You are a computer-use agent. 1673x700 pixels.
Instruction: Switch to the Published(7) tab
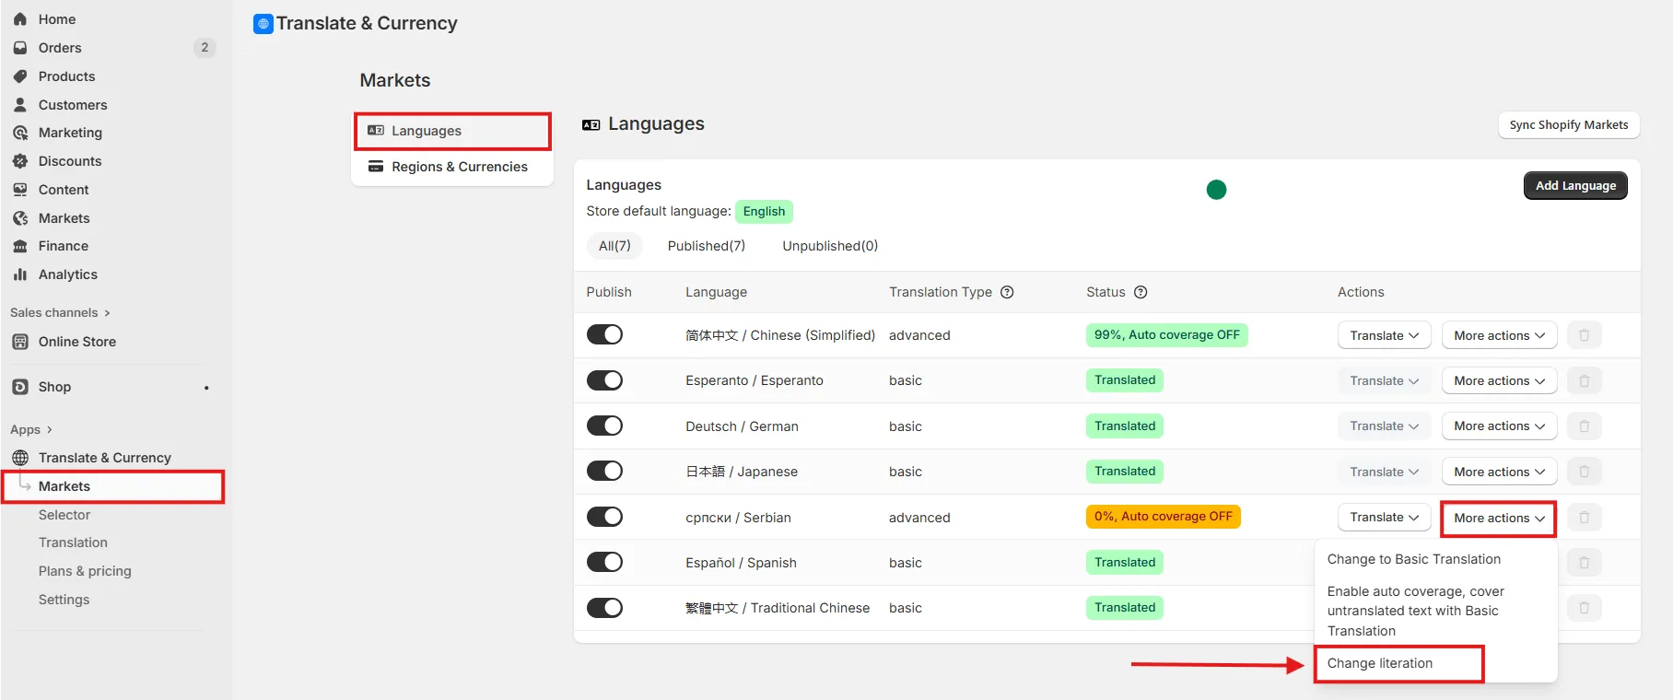pyautogui.click(x=707, y=246)
